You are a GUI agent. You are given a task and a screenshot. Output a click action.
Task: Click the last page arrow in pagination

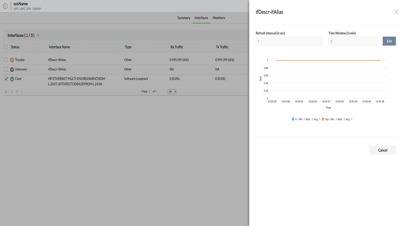165,92
